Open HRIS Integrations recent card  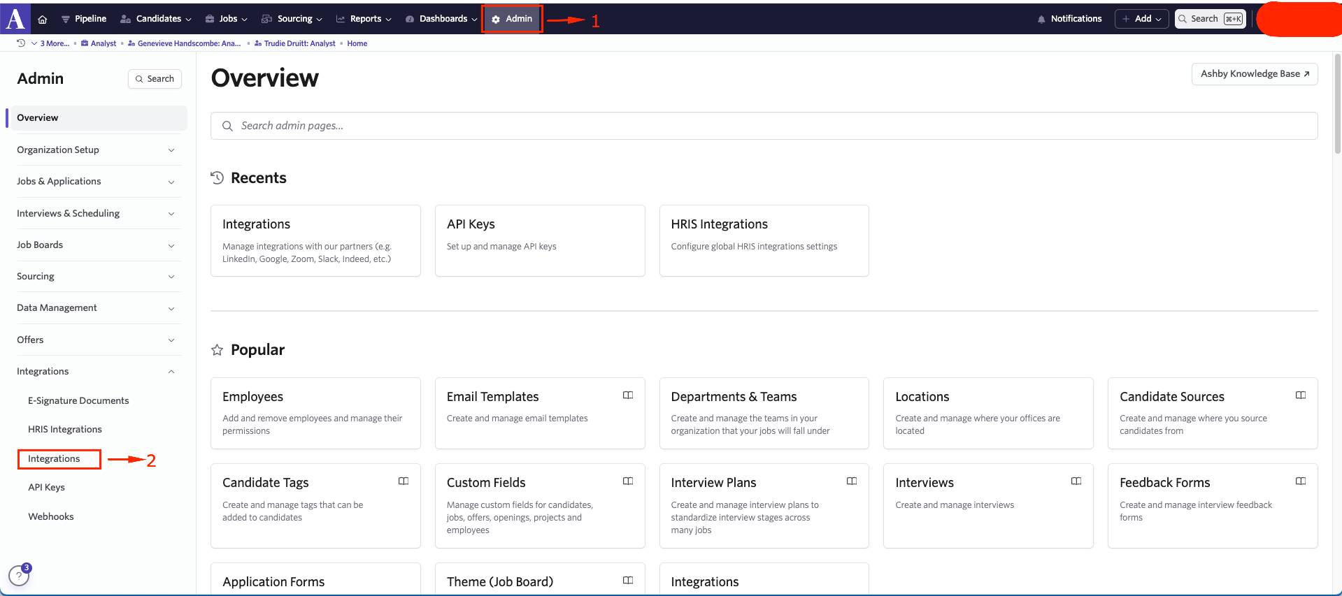pyautogui.click(x=764, y=240)
